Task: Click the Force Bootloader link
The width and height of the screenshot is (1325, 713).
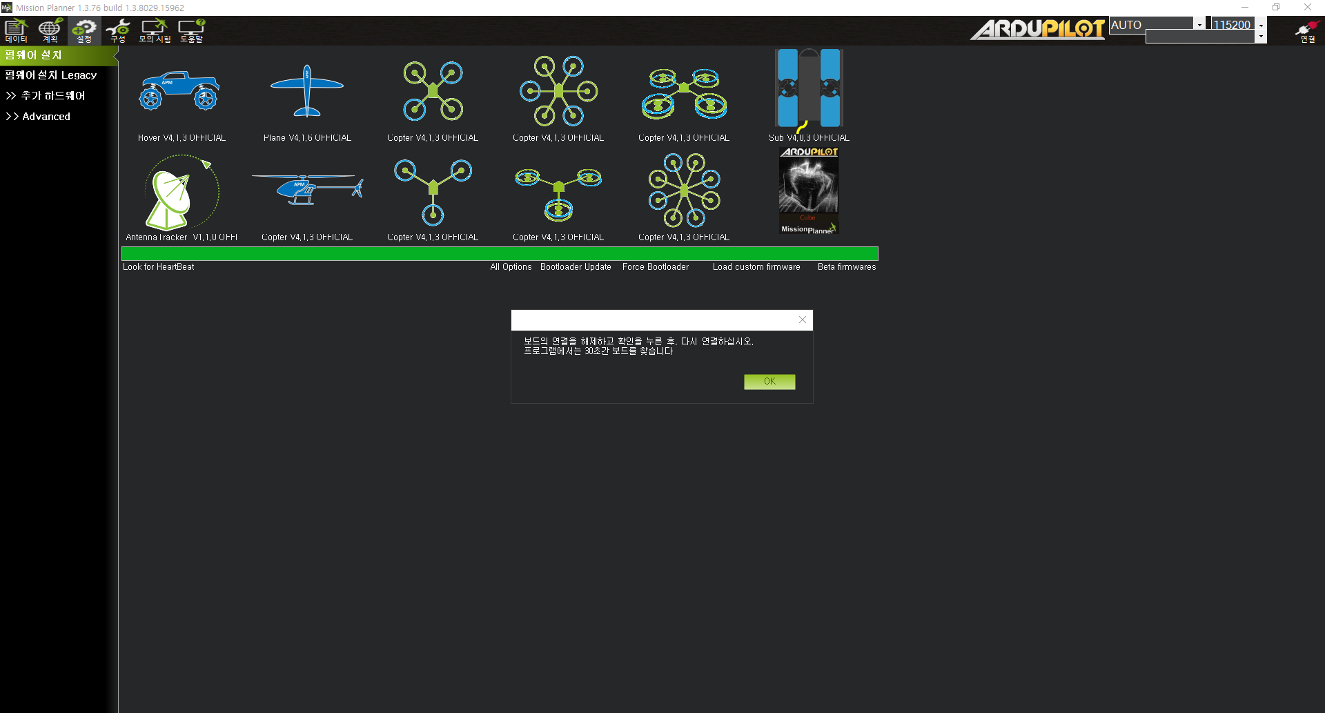Action: [656, 267]
